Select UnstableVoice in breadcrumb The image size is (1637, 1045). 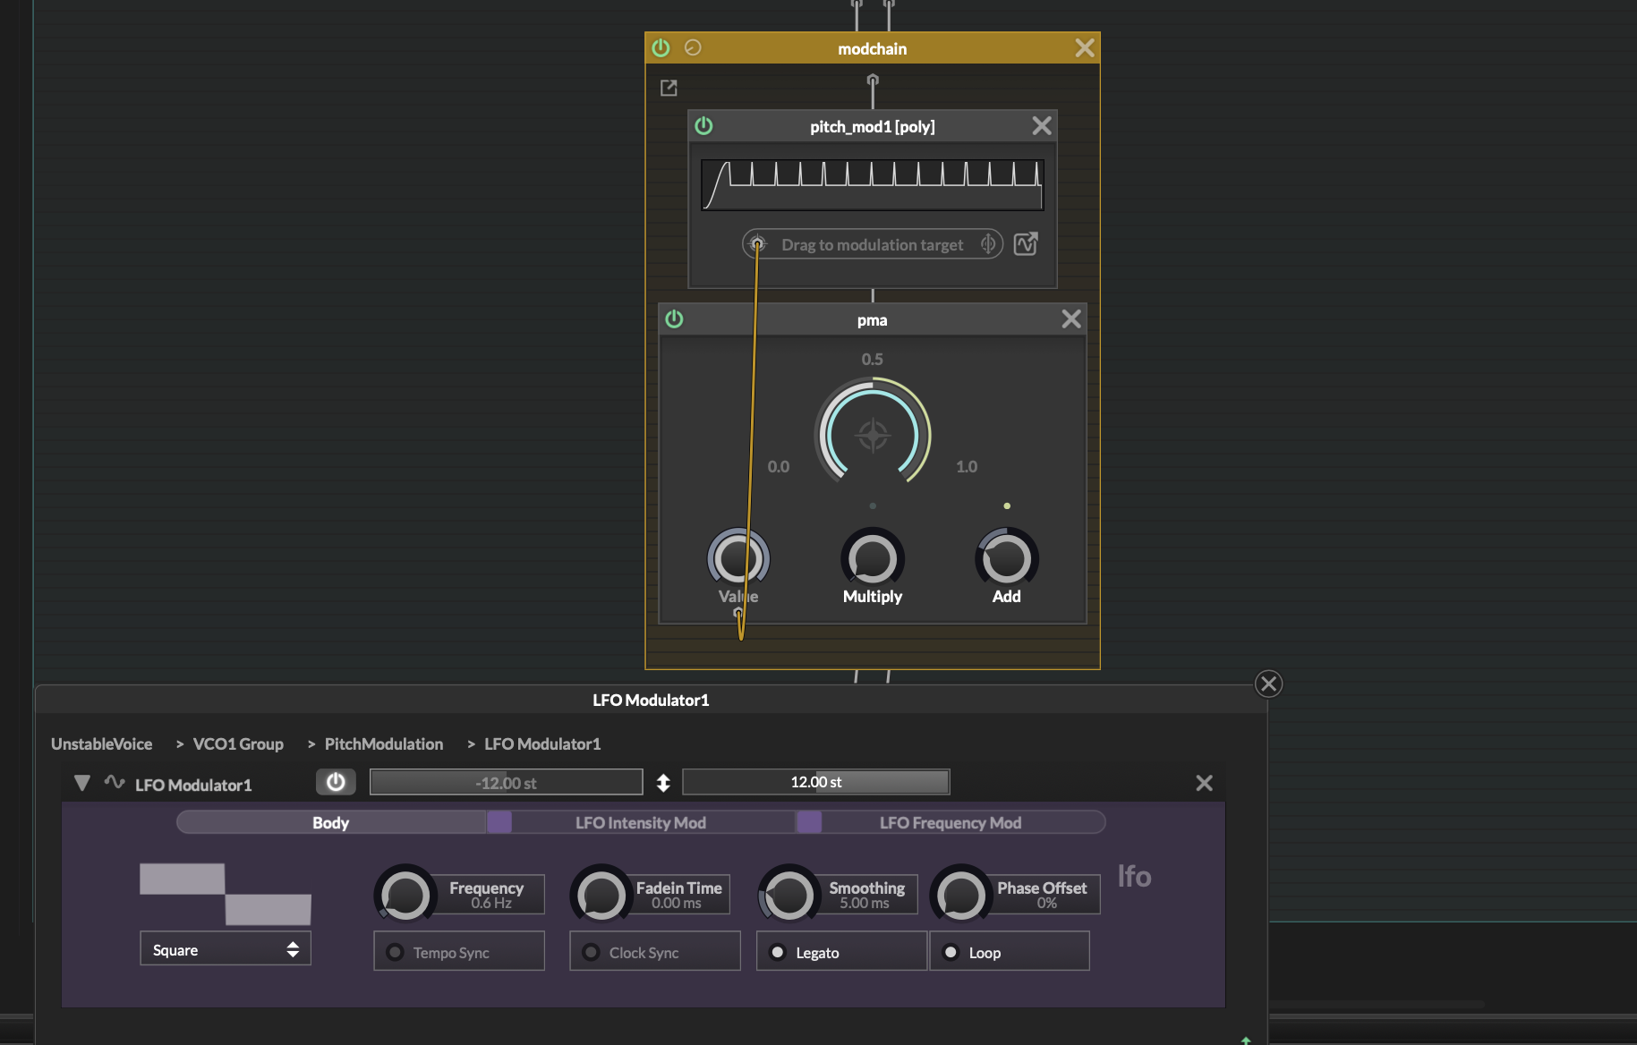tap(101, 744)
